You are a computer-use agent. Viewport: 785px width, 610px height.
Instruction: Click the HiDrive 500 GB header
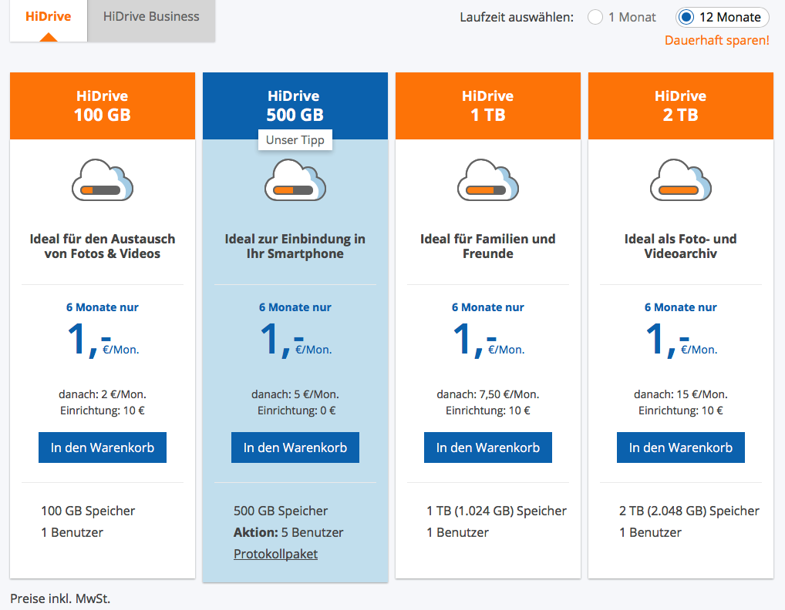[x=295, y=106]
